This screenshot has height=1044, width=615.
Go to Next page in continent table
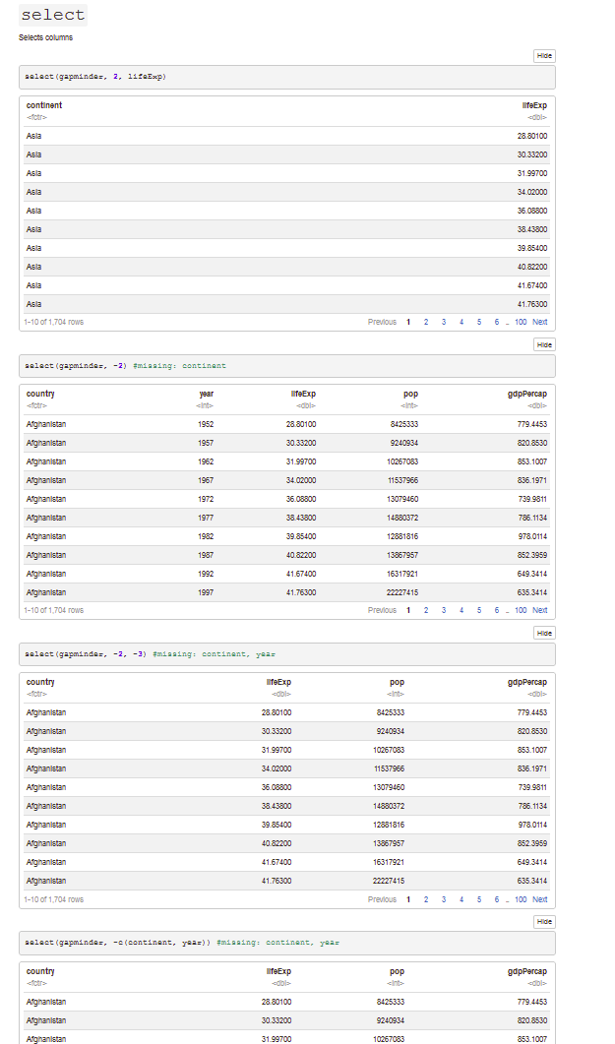[x=539, y=322]
